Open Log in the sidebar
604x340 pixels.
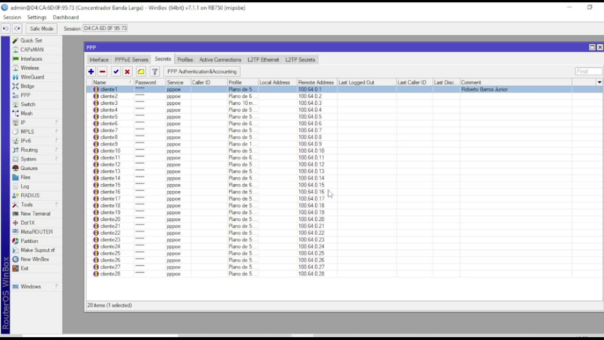pyautogui.click(x=25, y=187)
